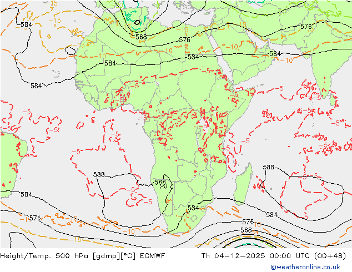Select the 588 label in the South Atlantic

tap(99, 174)
